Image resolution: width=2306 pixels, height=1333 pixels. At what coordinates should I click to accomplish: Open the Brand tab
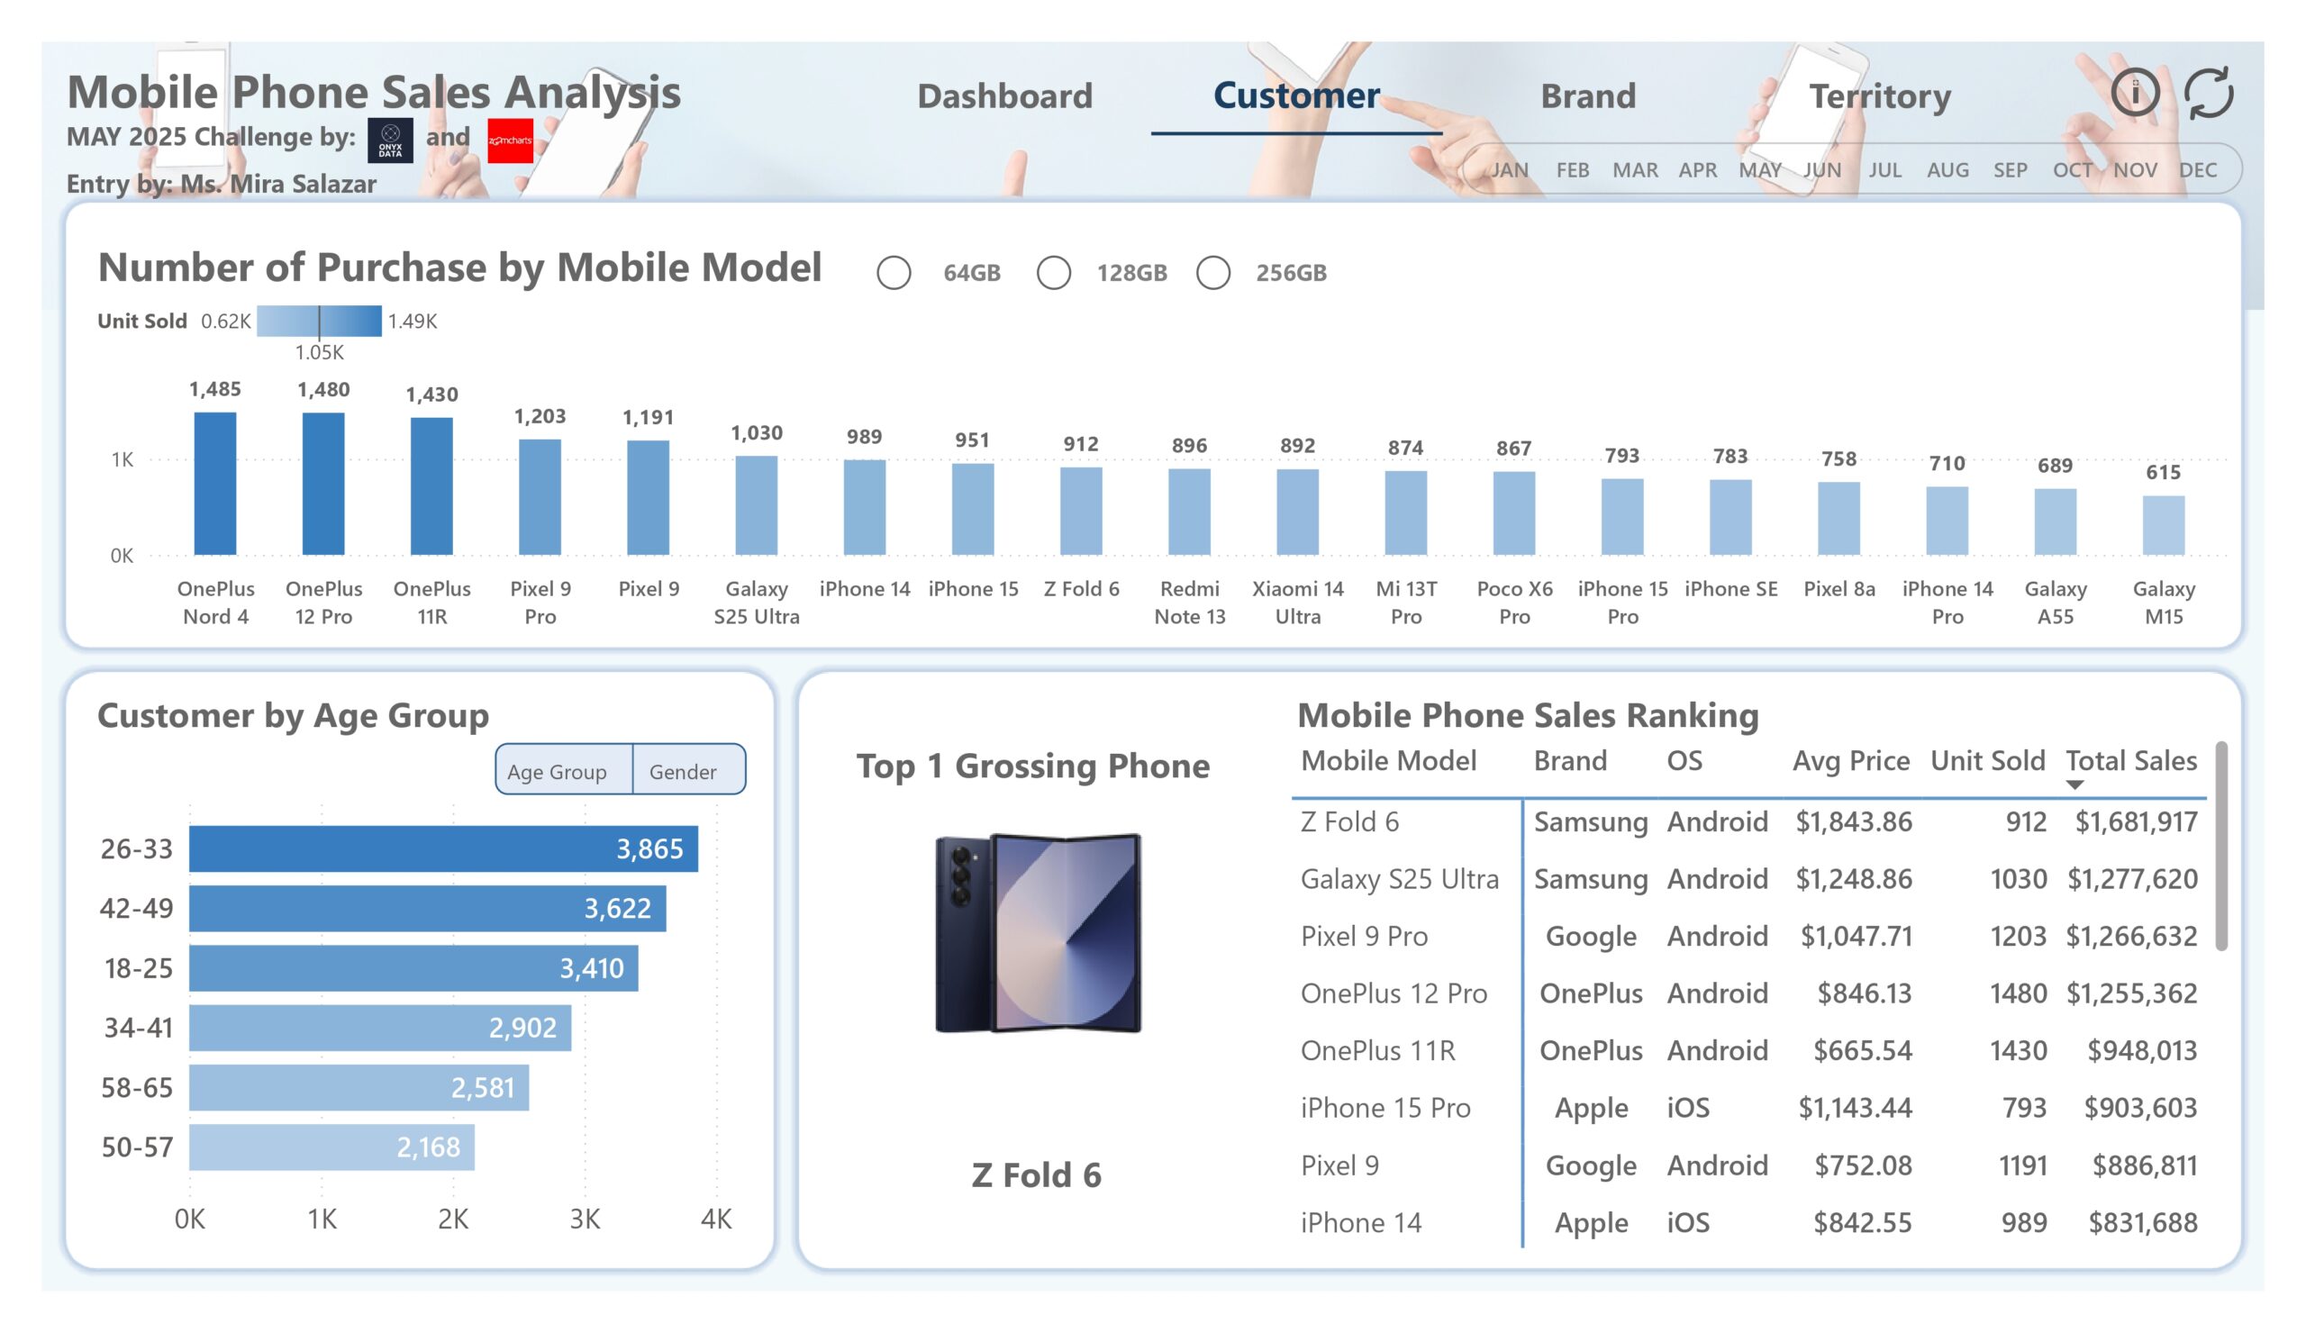(x=1588, y=96)
